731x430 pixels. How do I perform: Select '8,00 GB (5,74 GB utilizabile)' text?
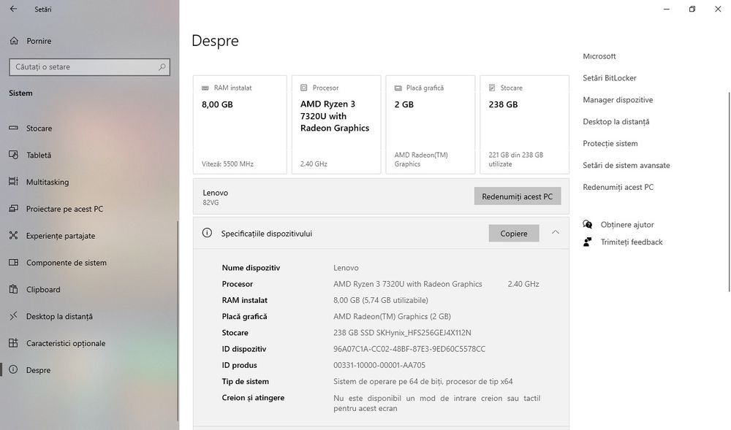click(x=380, y=300)
